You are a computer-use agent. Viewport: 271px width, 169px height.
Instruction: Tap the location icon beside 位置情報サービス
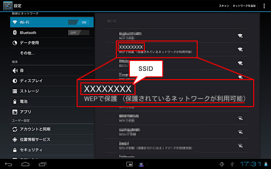point(15,139)
